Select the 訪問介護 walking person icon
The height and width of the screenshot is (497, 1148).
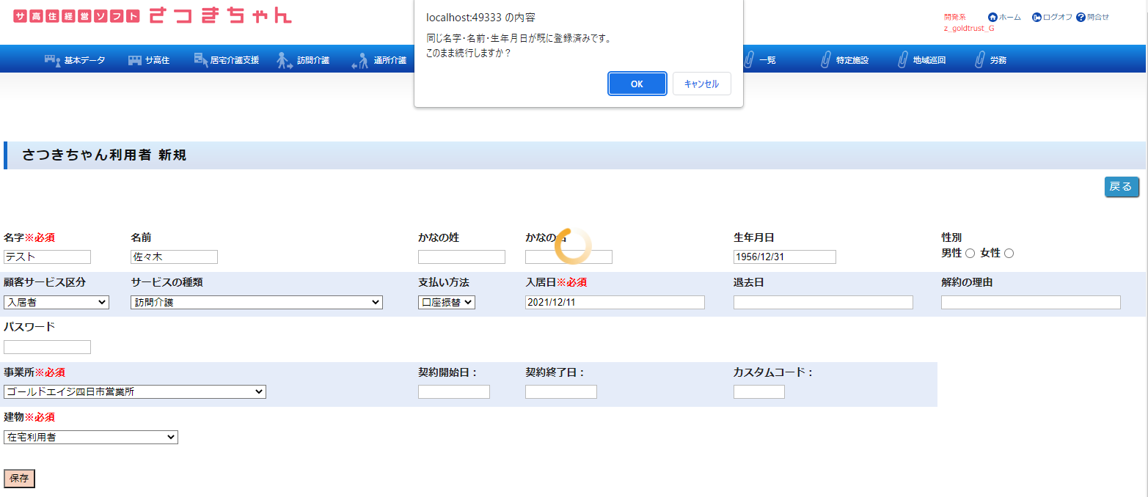coord(285,60)
